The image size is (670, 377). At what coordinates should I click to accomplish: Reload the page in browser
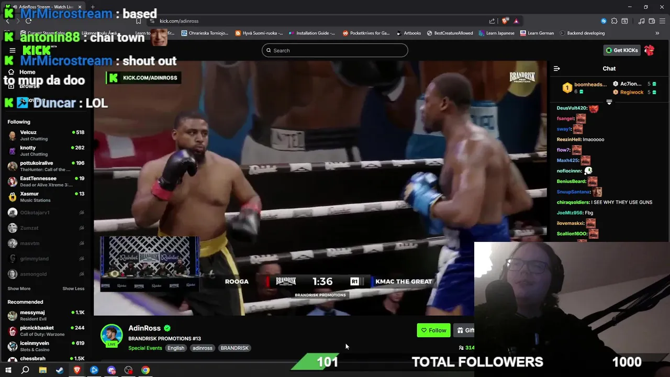tap(28, 21)
